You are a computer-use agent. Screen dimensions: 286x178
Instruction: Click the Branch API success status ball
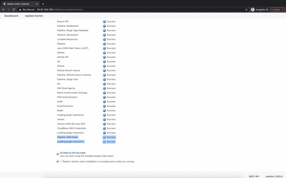click(x=104, y=22)
